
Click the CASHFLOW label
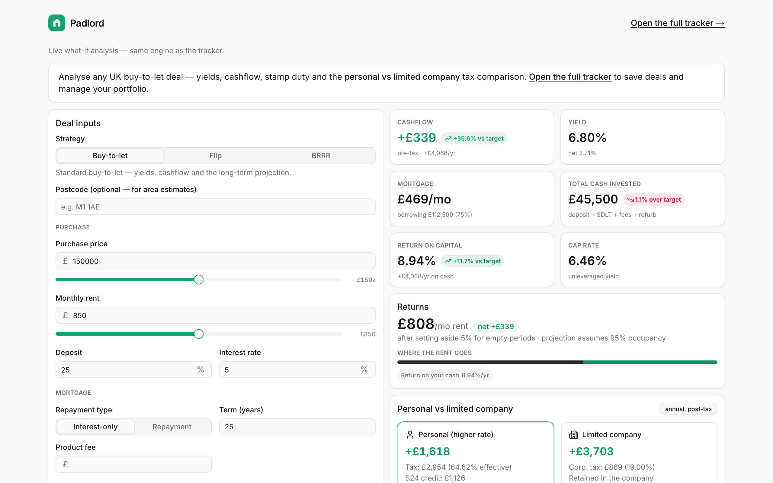coord(415,122)
